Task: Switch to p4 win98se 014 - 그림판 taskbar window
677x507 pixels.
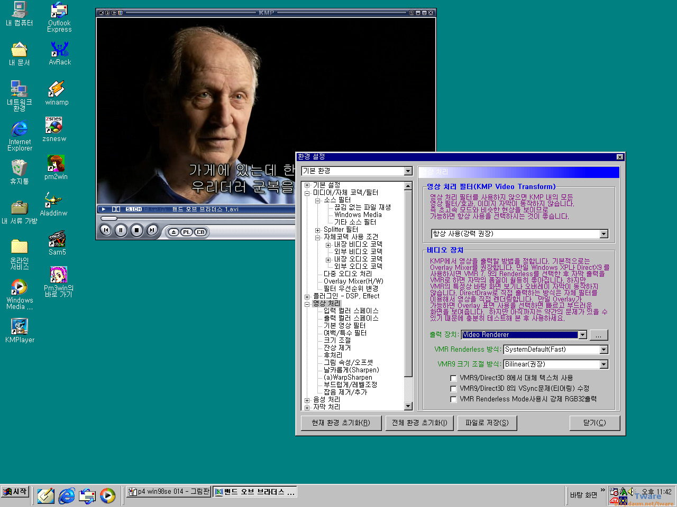Action: click(x=168, y=492)
